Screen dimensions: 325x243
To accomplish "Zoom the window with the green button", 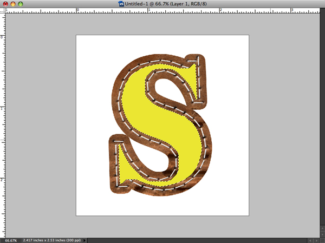I will click(x=21, y=4).
